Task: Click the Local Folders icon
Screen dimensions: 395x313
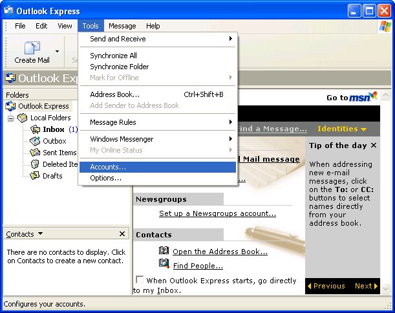Action: tap(23, 118)
